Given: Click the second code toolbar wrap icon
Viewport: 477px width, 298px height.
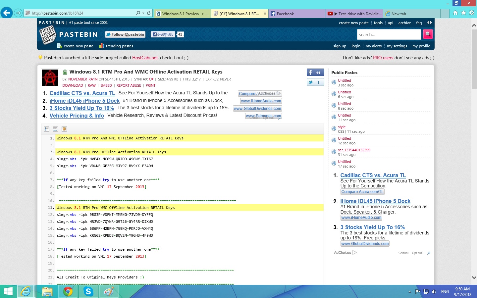Looking at the screenshot, I should [55, 129].
